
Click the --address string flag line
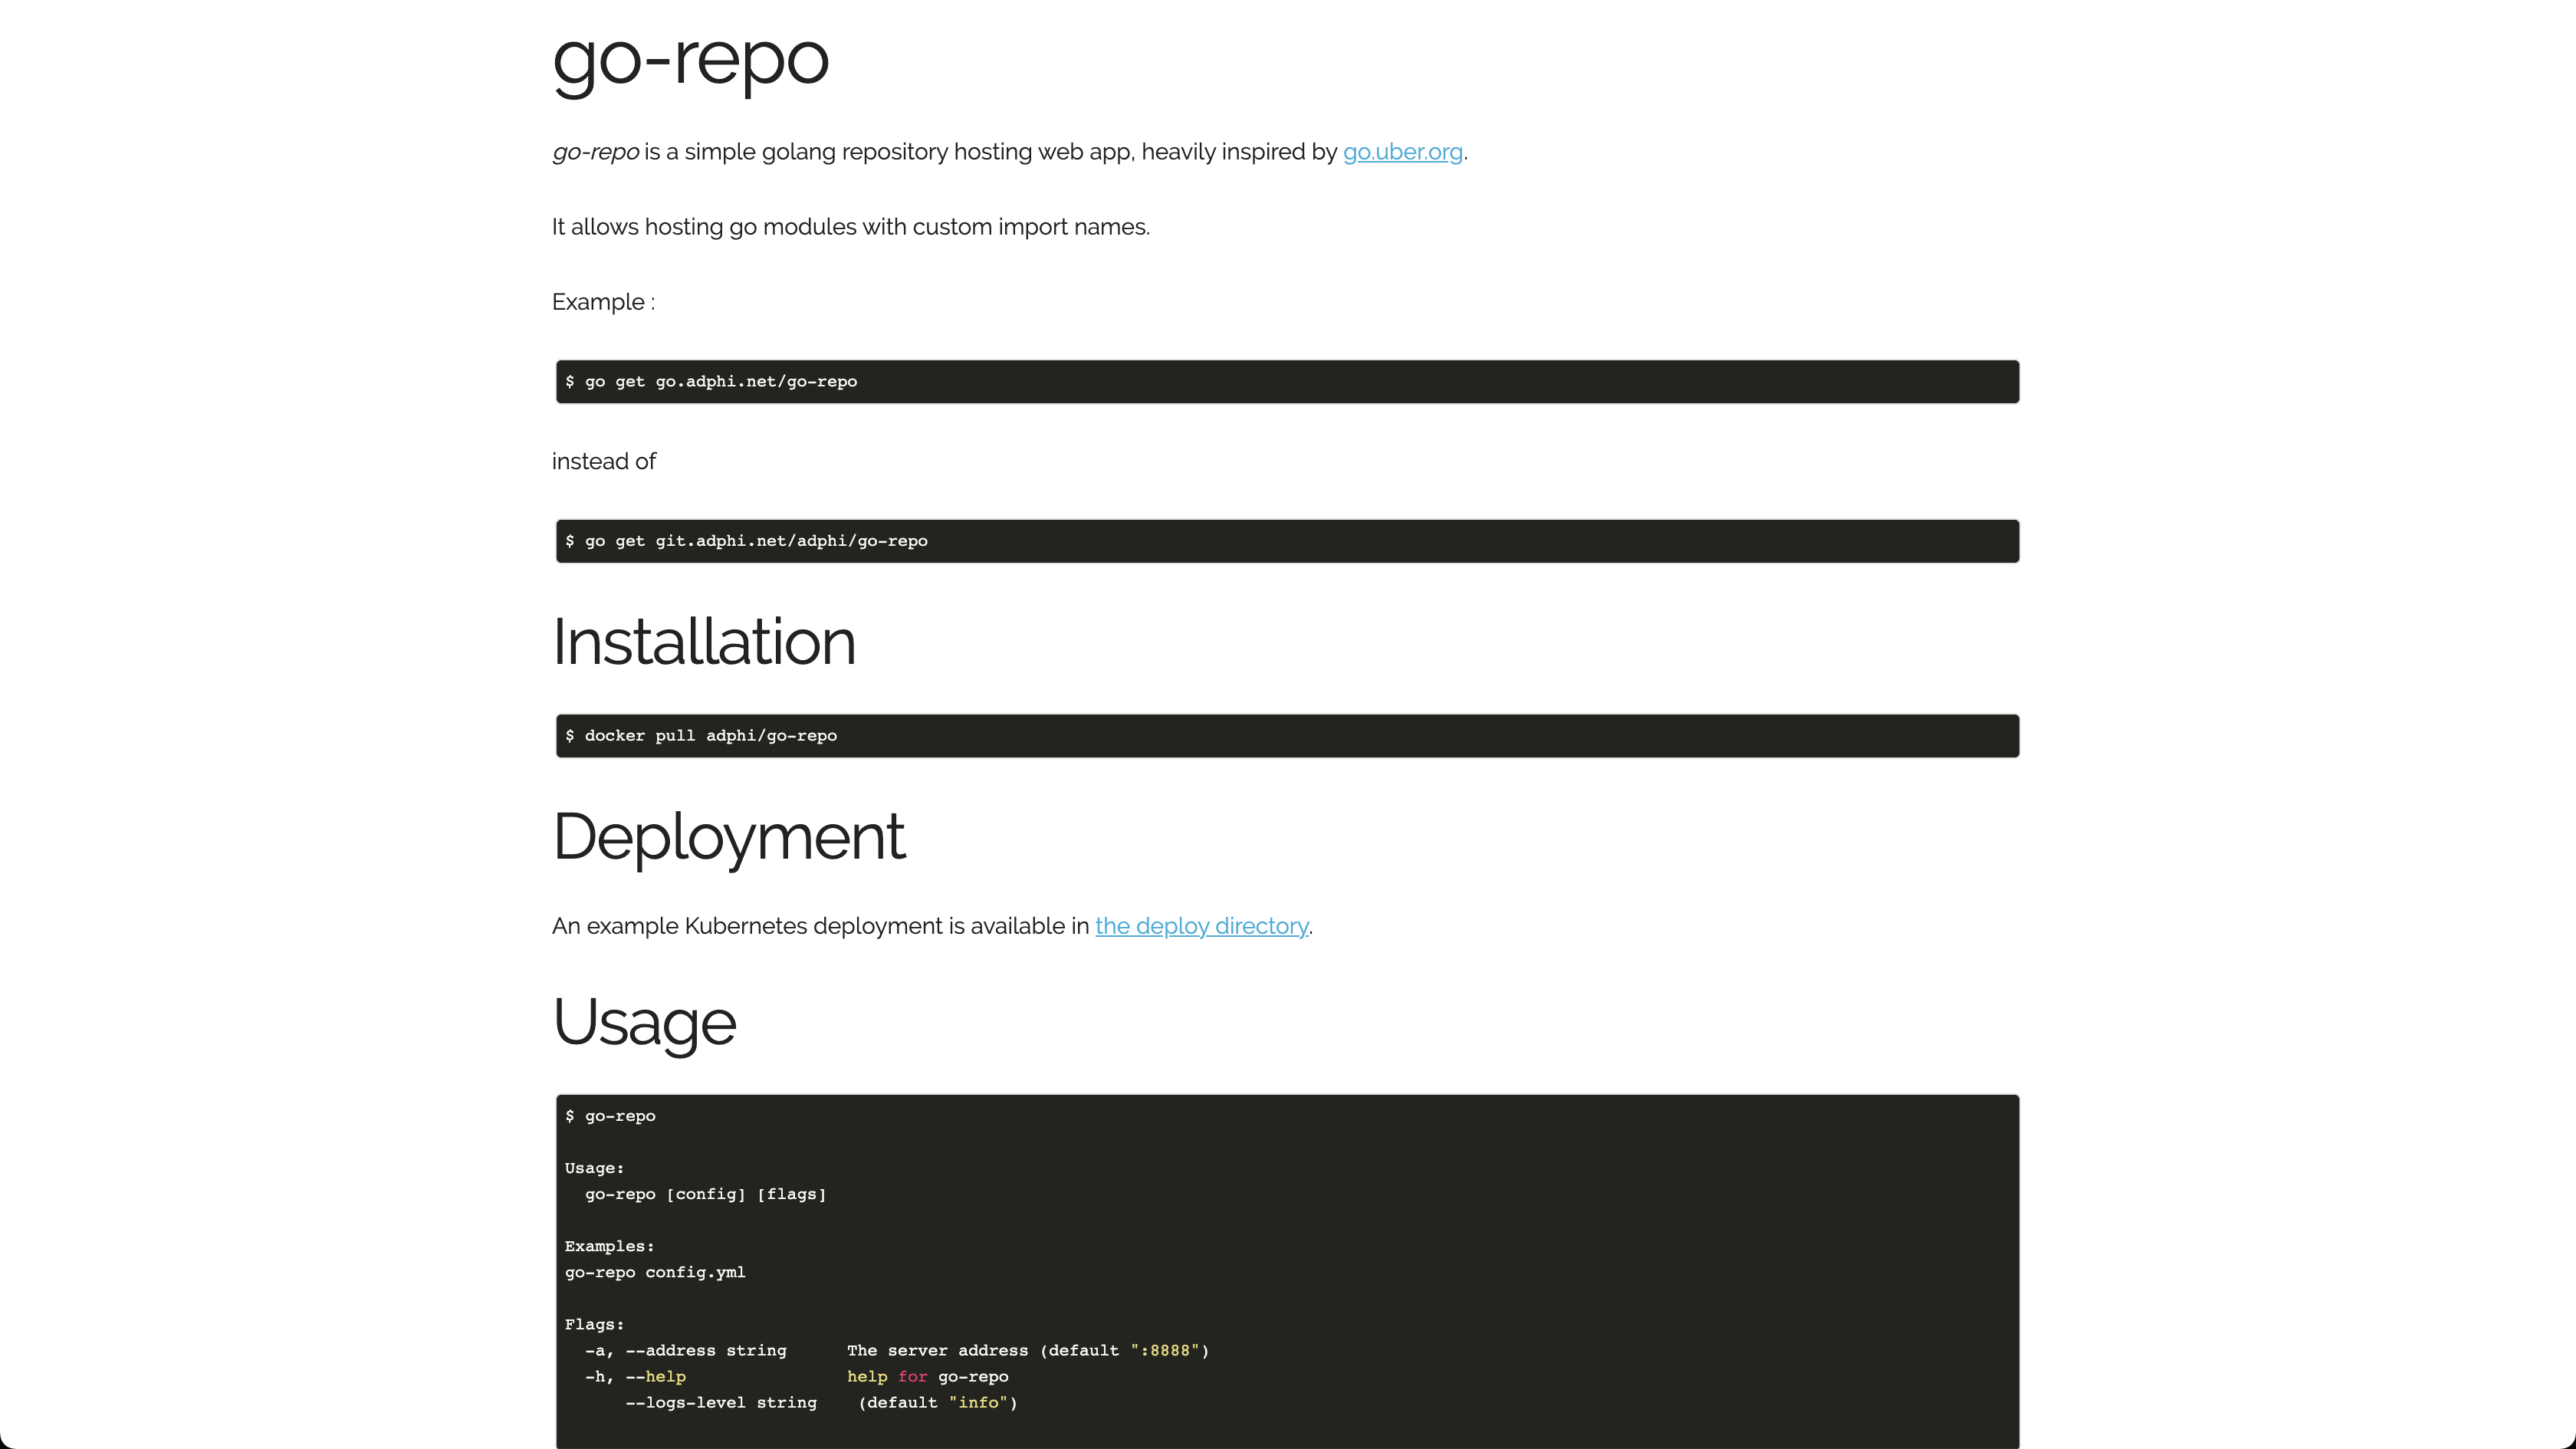[705, 1351]
